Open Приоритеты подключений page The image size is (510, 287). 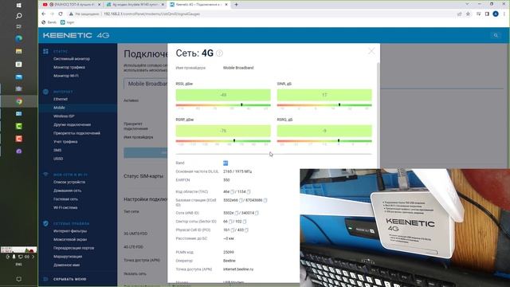click(76, 133)
